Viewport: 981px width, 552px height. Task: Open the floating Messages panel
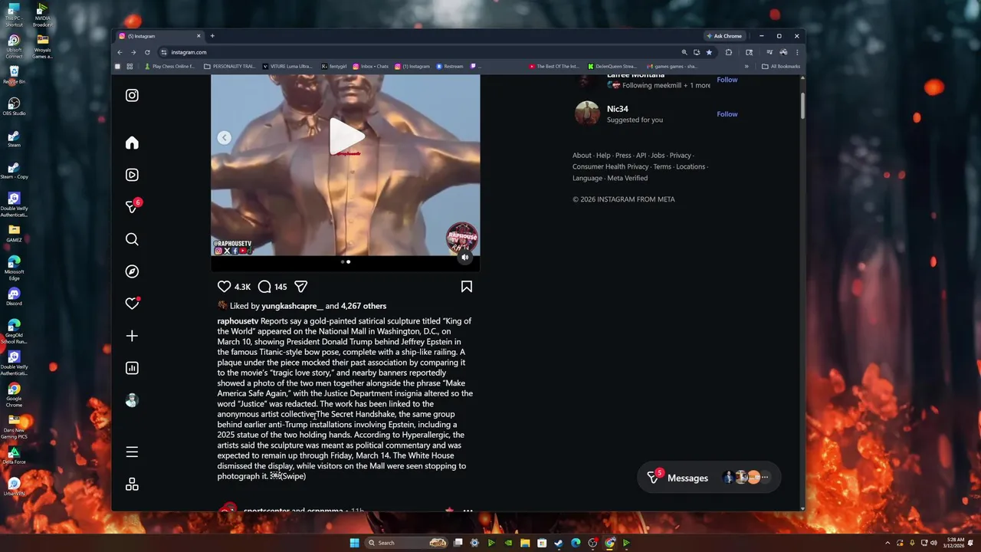coord(709,478)
